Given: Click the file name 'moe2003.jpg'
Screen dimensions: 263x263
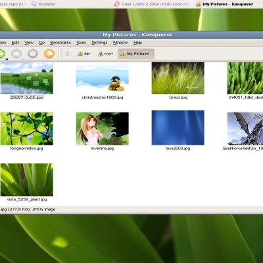Looking at the screenshot, I should (178, 149).
